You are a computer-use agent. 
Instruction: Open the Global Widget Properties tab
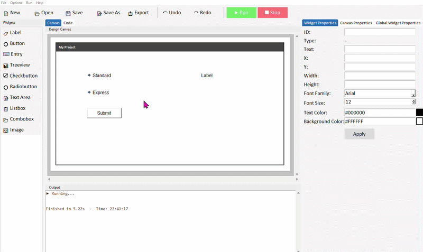[x=398, y=23]
